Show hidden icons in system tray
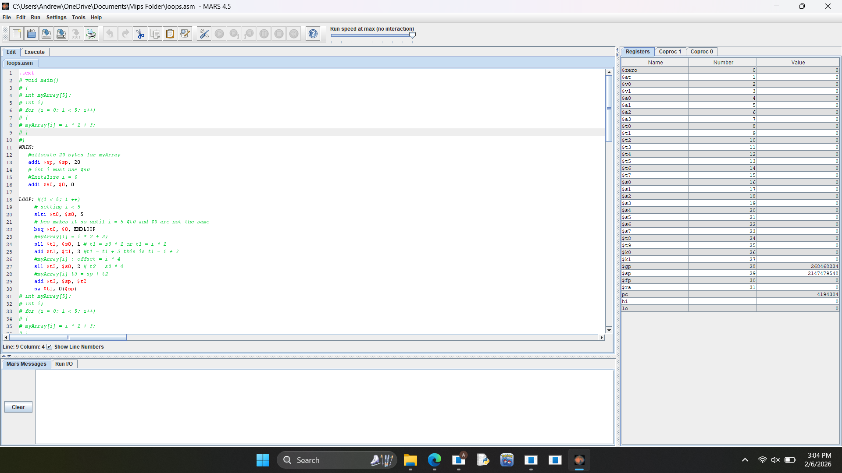 (745, 460)
